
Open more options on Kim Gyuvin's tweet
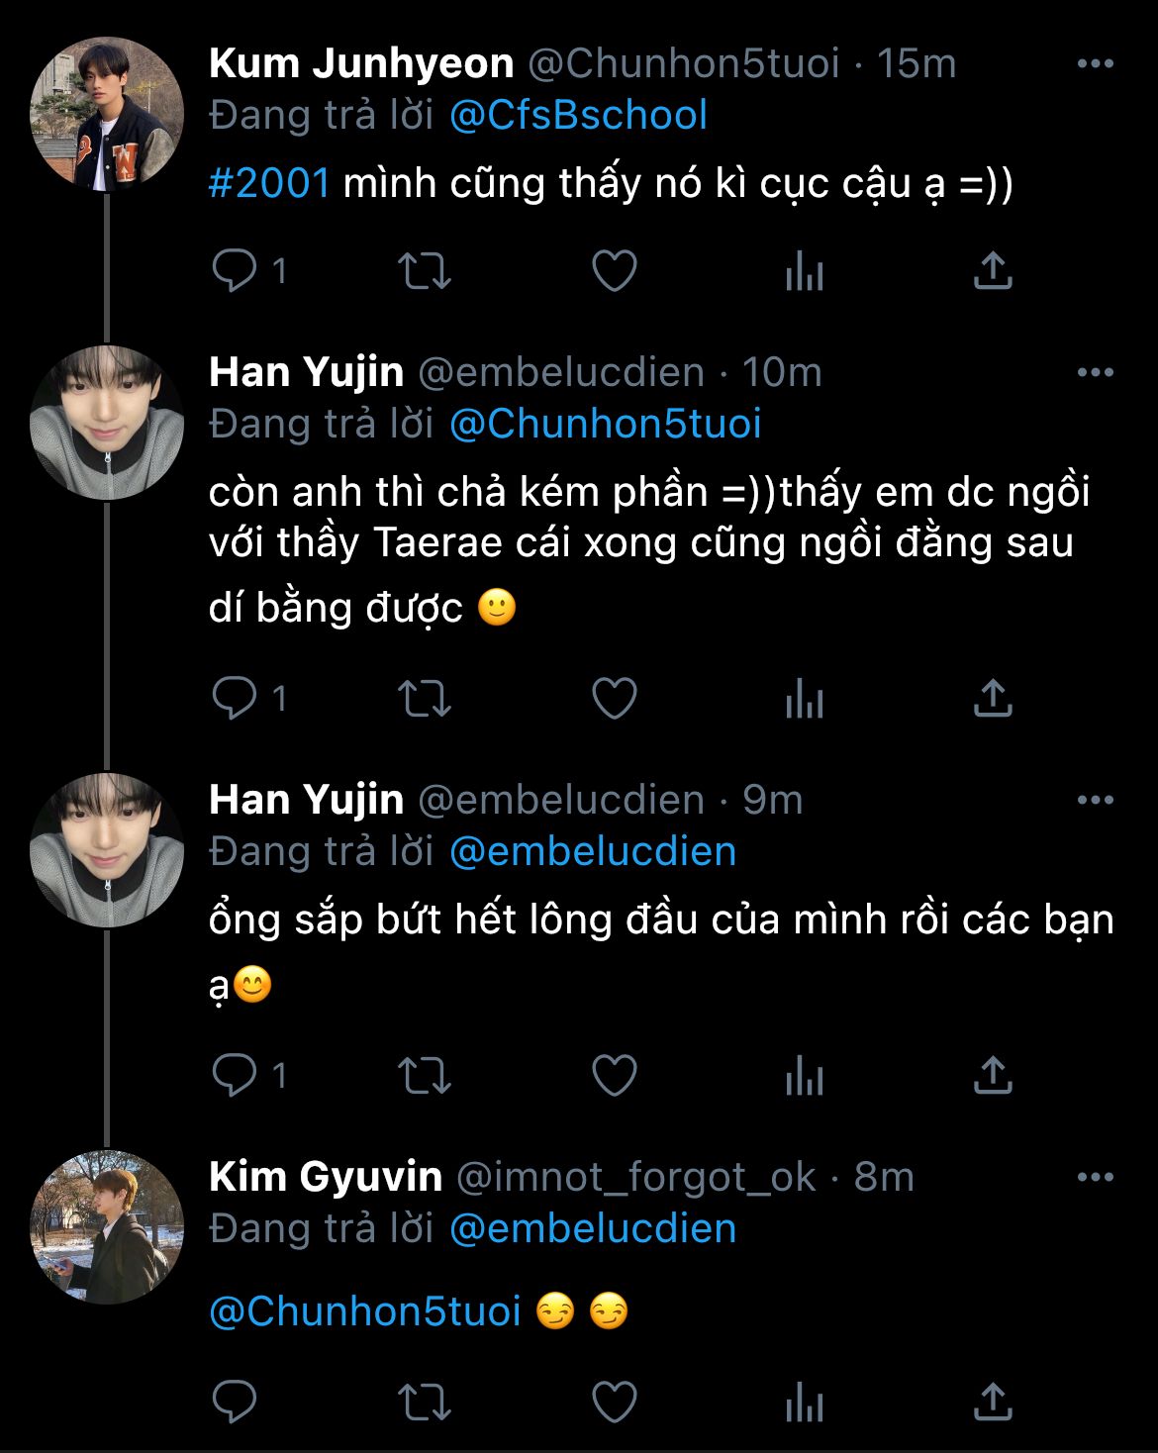(1095, 1178)
